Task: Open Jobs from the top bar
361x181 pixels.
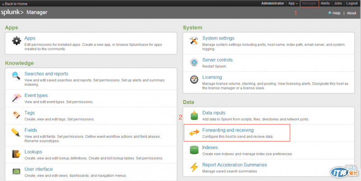Action: [x=338, y=4]
